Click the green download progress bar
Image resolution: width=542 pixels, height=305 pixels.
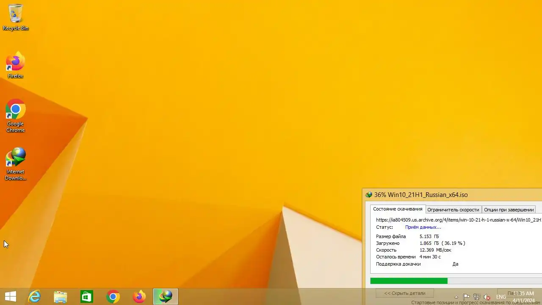point(456,281)
